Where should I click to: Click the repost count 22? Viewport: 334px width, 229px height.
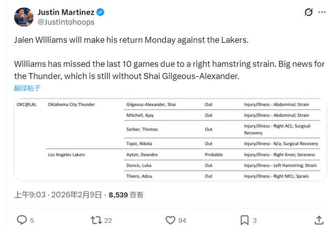(108, 220)
